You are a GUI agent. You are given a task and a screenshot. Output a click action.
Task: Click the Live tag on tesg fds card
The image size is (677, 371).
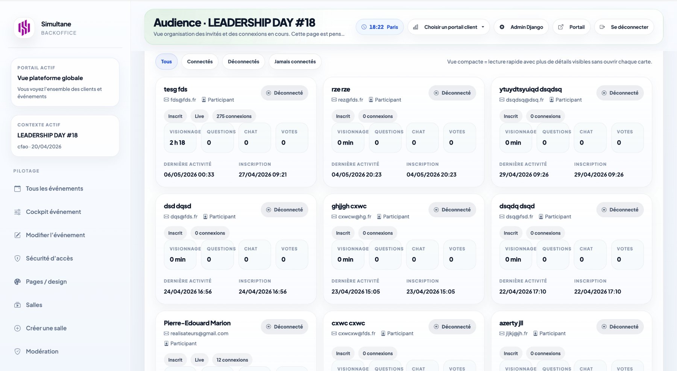[199, 117]
